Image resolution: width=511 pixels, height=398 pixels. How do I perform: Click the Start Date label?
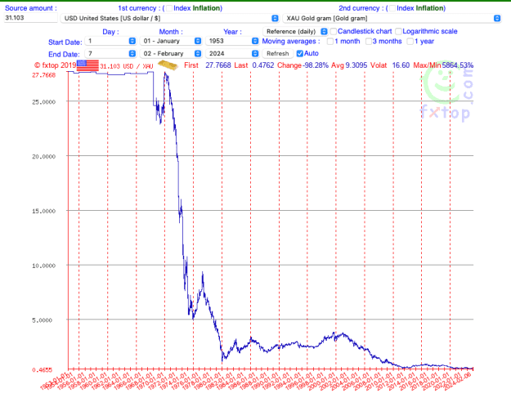(65, 42)
